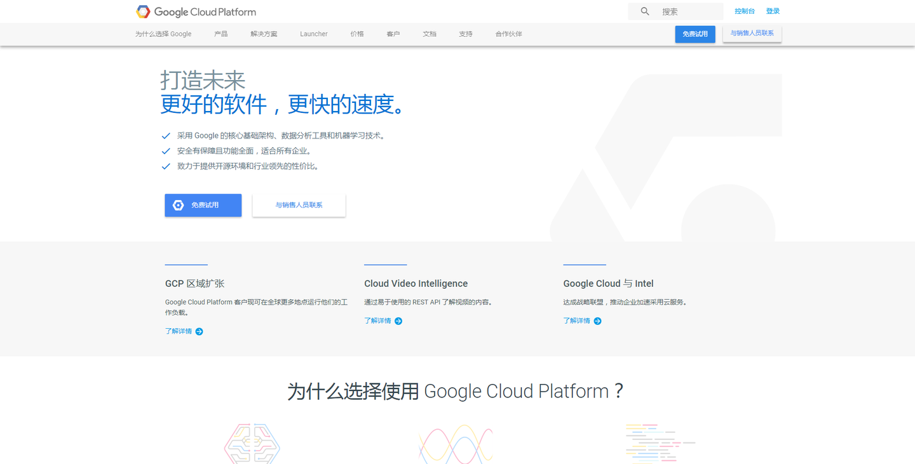This screenshot has width=915, height=464.
Task: Click the 打造未来 headline text
Action: (203, 81)
